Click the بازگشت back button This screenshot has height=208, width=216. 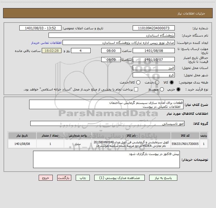[x=64, y=178]
